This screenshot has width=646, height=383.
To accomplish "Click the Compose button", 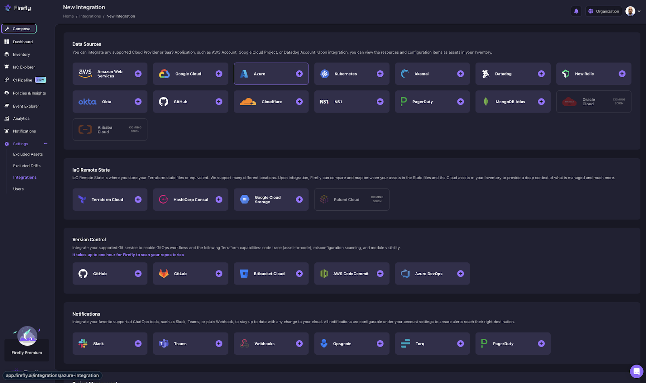I will click(x=19, y=29).
